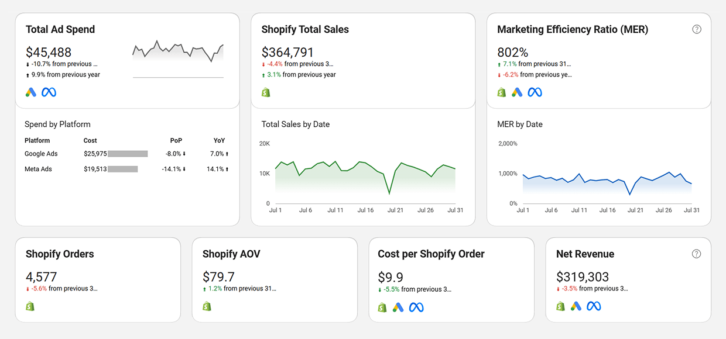Image resolution: width=726 pixels, height=339 pixels.
Task: Click the Total Ad Spend sparkline chart
Action: pos(178,53)
